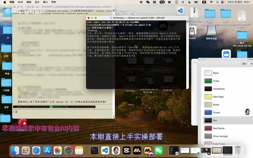This screenshot has width=253, height=158.
Task: Open the 窗口 menu in menu bar
Action: coord(45,2)
